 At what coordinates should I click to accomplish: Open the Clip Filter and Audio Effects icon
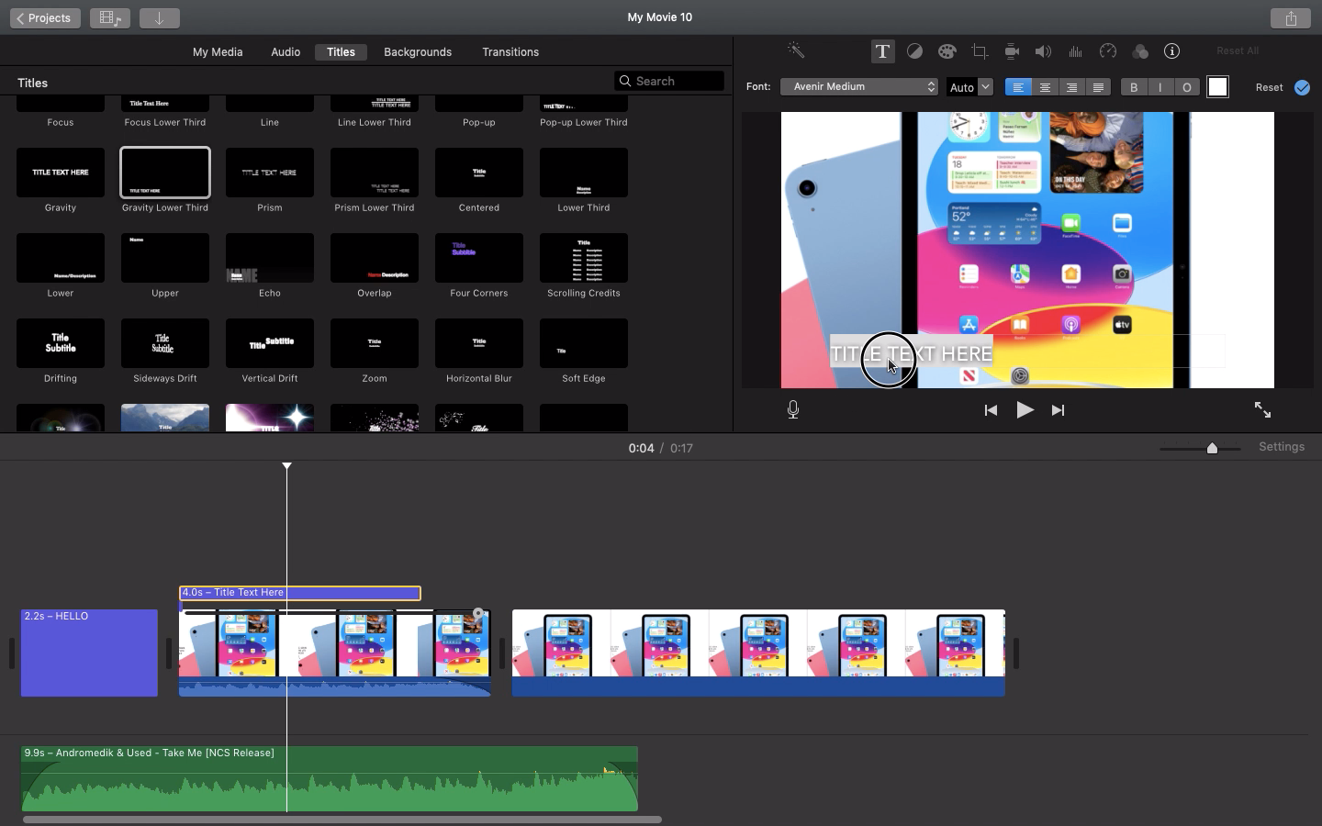pos(1140,51)
